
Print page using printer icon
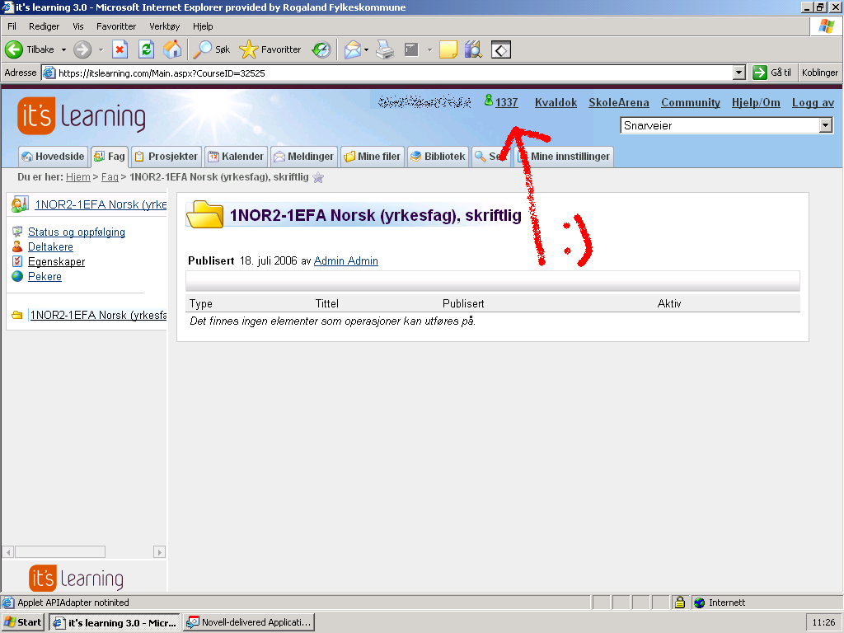click(385, 49)
